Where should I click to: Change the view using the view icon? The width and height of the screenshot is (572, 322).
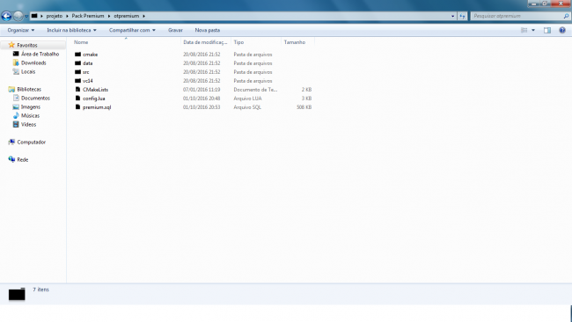[524, 30]
